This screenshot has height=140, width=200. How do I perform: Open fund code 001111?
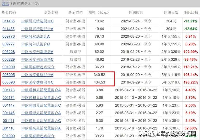[9, 121]
